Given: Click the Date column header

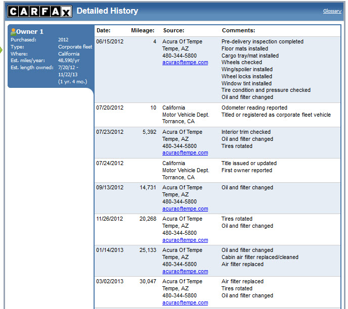Looking at the screenshot, I should 103,31.
